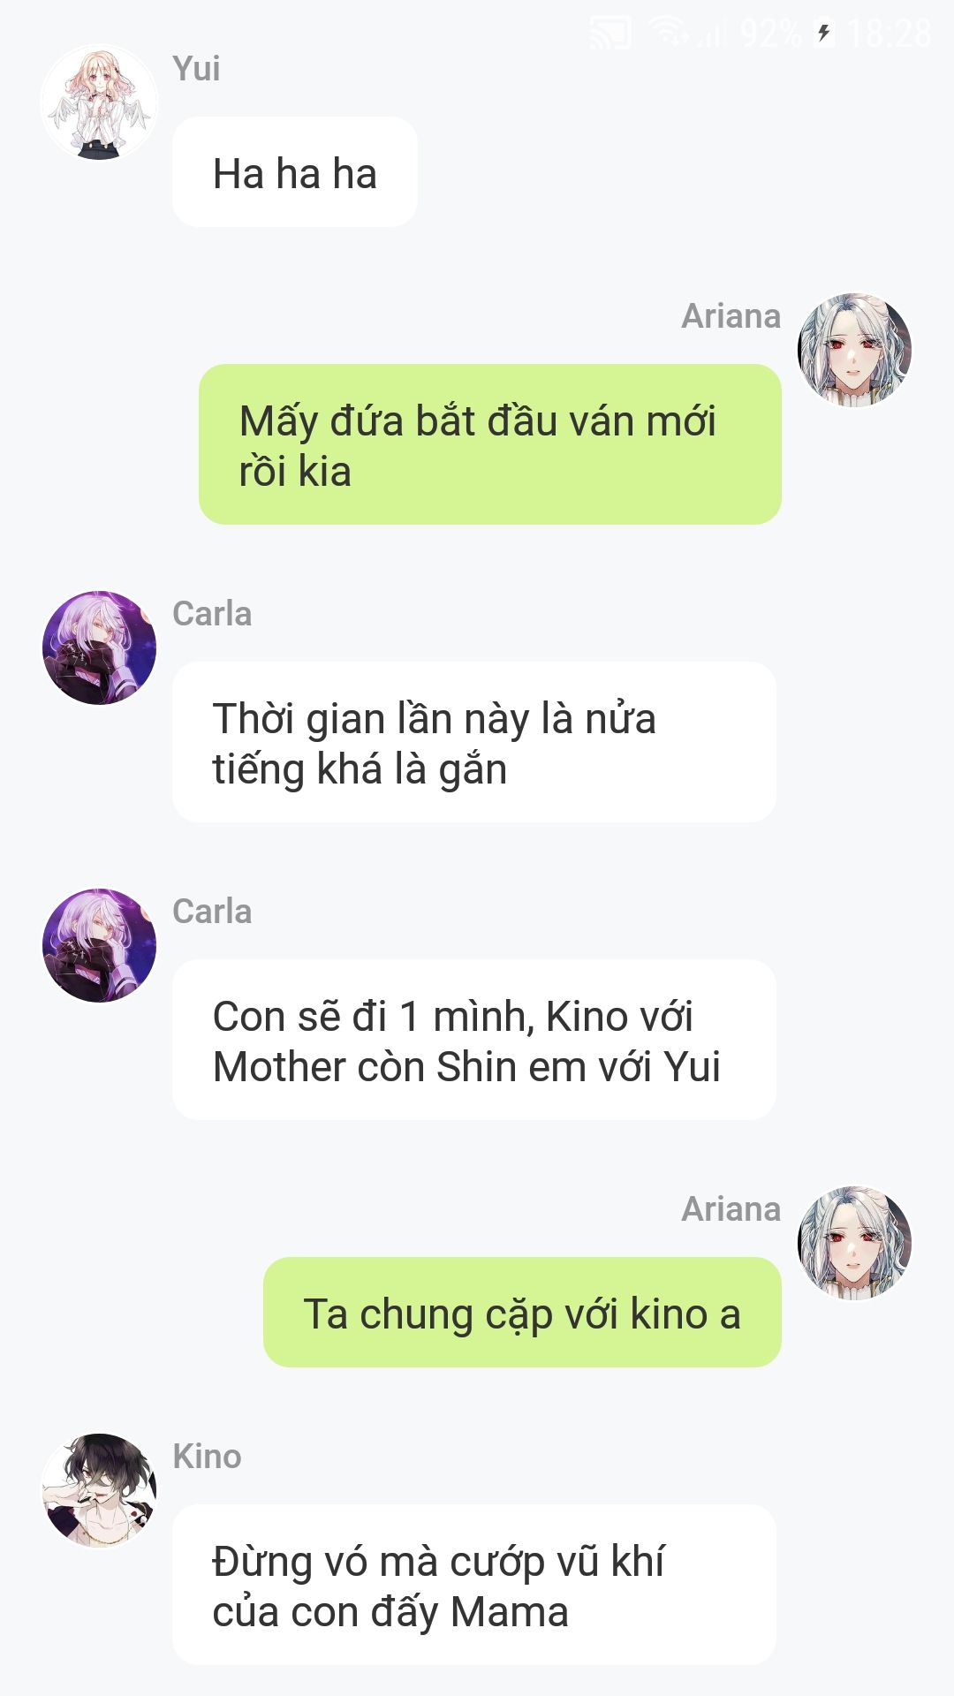Tap the Ariana name above the first green bubble
The width and height of the screenshot is (954, 1696).
click(x=731, y=315)
